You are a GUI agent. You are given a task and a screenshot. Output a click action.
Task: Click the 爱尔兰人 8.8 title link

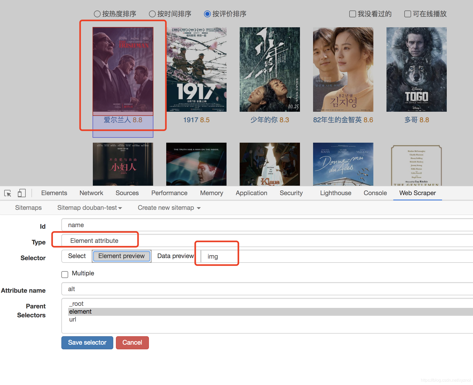[x=123, y=120]
